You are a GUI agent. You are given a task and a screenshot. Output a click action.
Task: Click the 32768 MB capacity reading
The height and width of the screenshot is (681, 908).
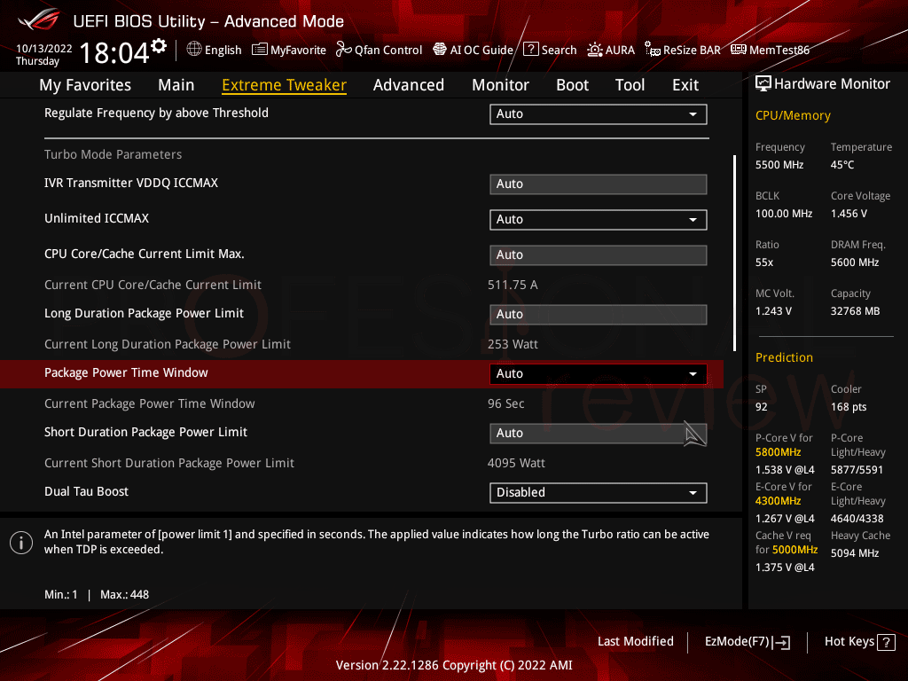click(x=855, y=311)
